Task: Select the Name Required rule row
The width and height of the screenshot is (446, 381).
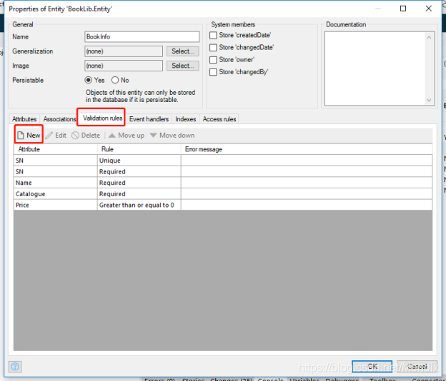Action: point(223,183)
